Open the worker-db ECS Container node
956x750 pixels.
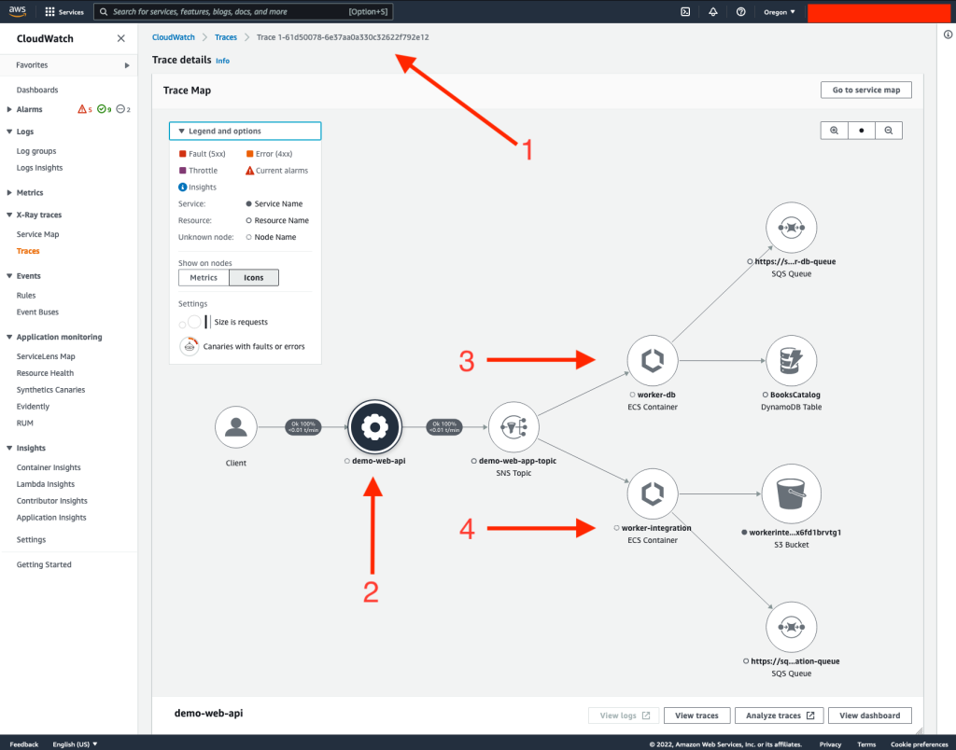click(652, 360)
